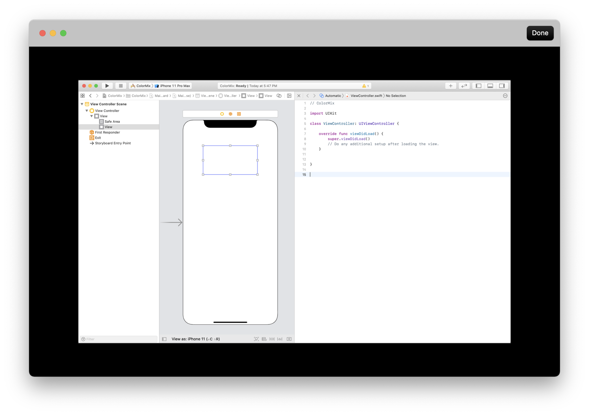This screenshot has height=415, width=589.
Task: Click the code review arrows button
Action: (x=464, y=86)
